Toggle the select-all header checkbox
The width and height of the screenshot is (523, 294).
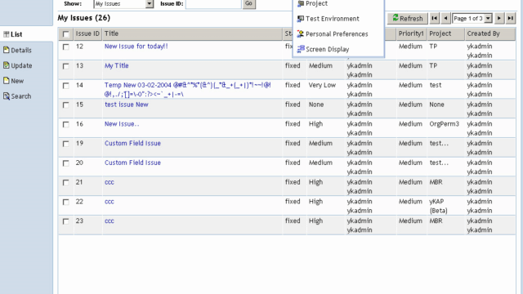65,34
